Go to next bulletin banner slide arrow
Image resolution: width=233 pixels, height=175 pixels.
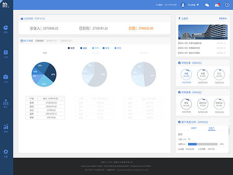(226, 32)
